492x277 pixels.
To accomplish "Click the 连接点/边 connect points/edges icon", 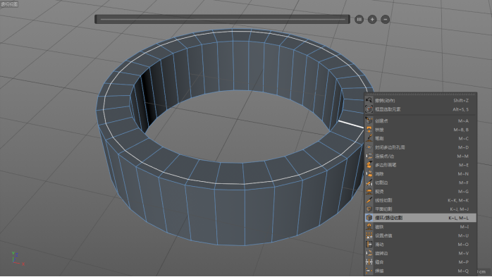I will point(369,156).
